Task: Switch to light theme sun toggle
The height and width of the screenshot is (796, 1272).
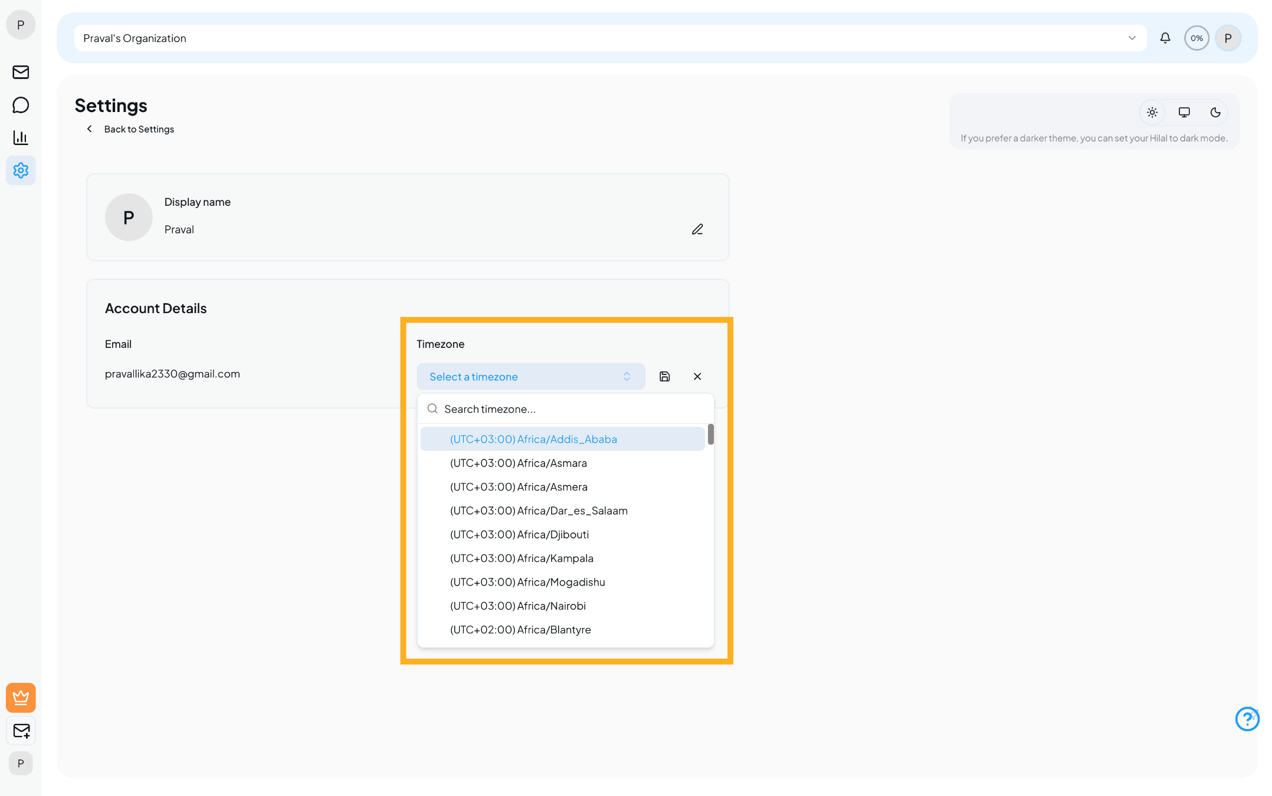Action: [1152, 112]
